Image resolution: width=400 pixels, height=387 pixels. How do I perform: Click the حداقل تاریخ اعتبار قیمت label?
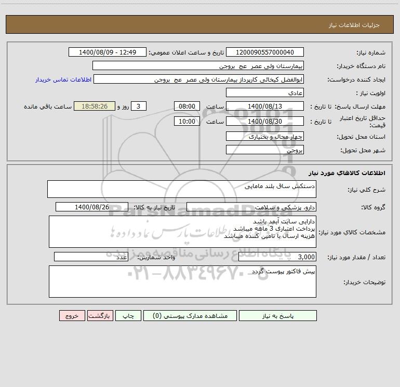[x=363, y=122]
